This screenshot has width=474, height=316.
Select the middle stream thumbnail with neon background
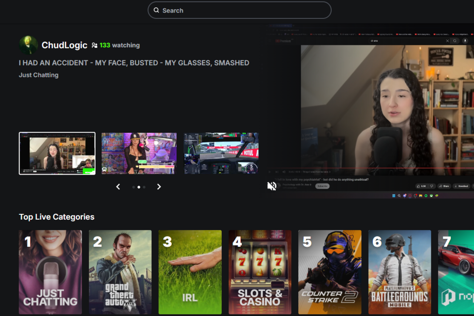point(139,153)
